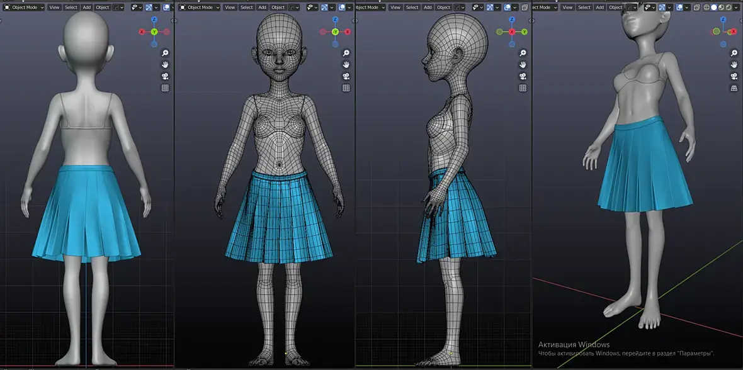Click the red X axis in back-view gizmo
This screenshot has width=743, height=370.
tap(142, 31)
